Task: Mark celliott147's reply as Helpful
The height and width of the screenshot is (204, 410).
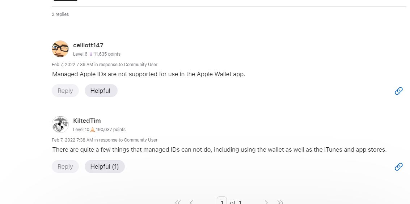Action: point(101,91)
